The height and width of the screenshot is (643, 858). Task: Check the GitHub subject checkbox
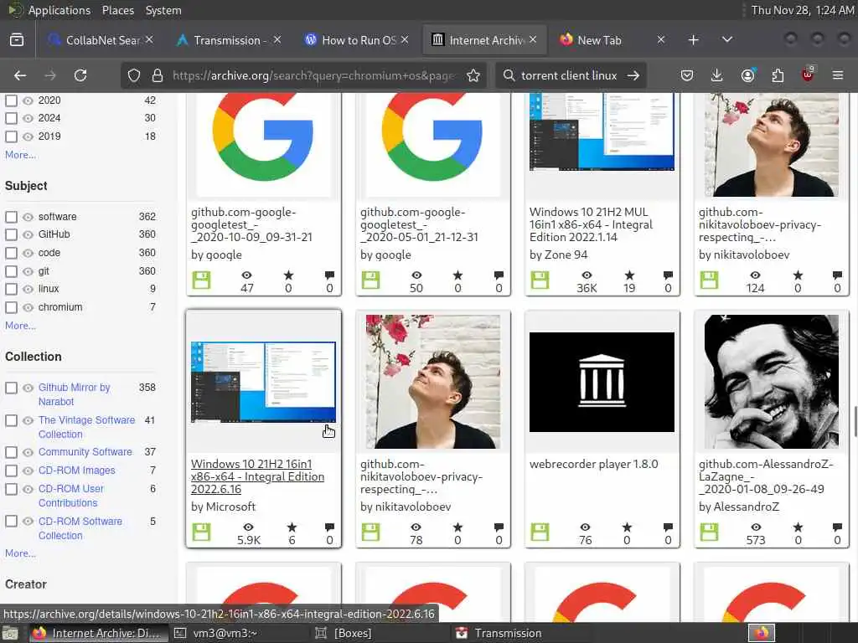(x=11, y=234)
